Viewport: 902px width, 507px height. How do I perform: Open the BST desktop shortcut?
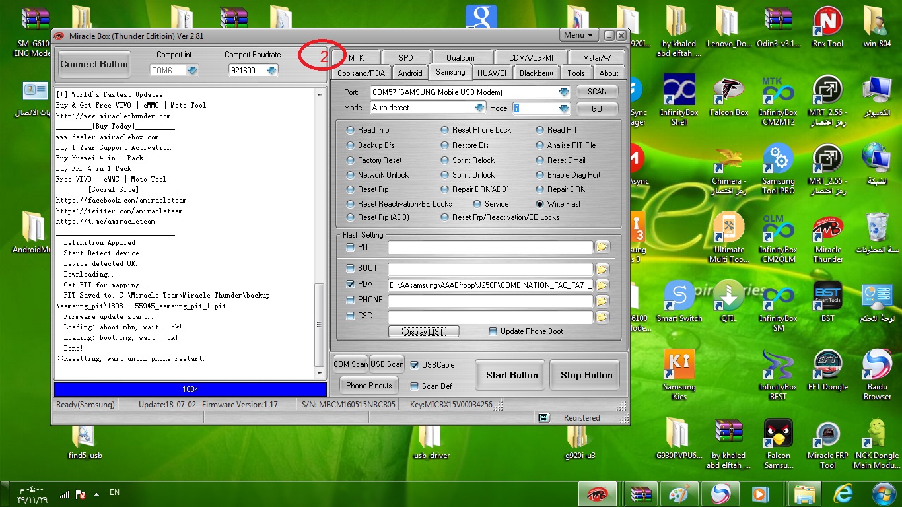[827, 301]
